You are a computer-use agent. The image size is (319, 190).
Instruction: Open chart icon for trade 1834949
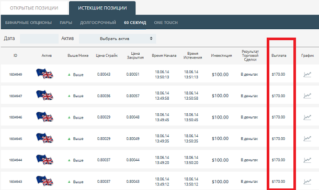(307, 75)
